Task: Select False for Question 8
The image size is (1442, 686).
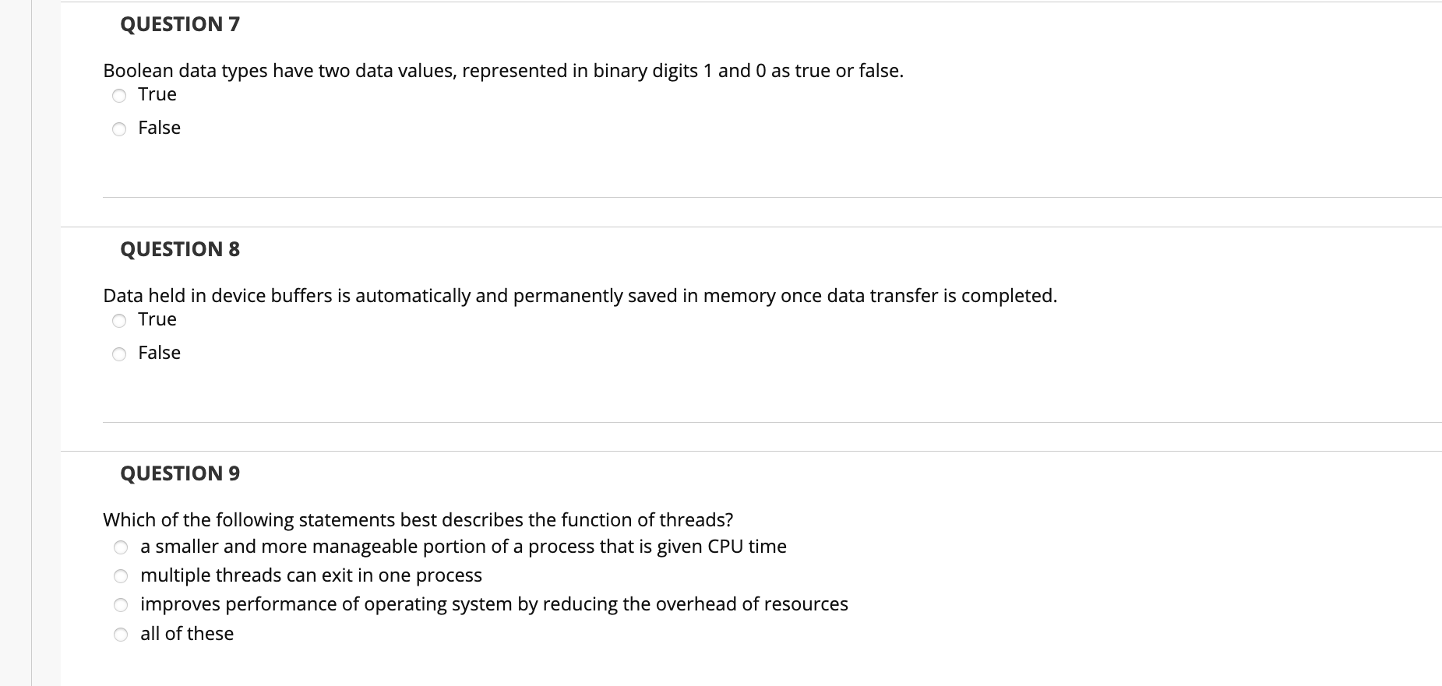Action: tap(118, 354)
